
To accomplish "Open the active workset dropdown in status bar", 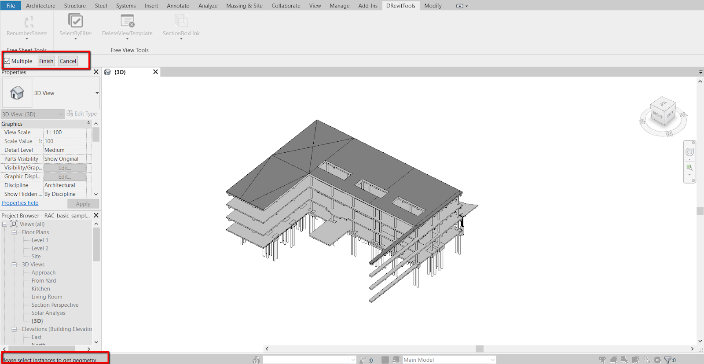I will coord(352,360).
